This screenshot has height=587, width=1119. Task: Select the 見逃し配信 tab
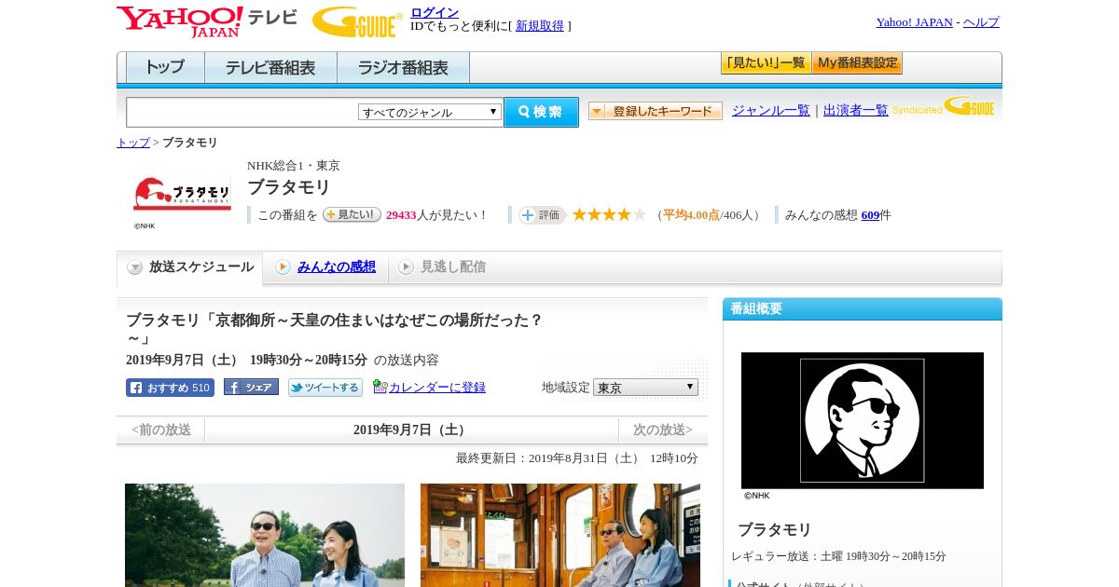click(x=443, y=267)
